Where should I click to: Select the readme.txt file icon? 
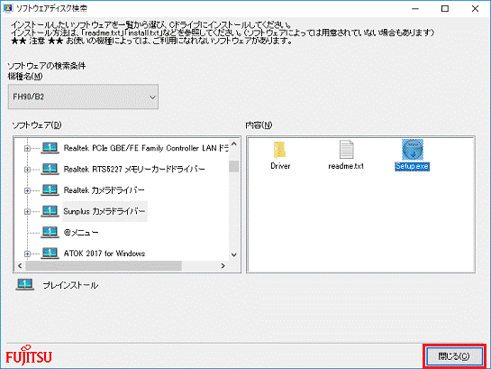coord(346,150)
